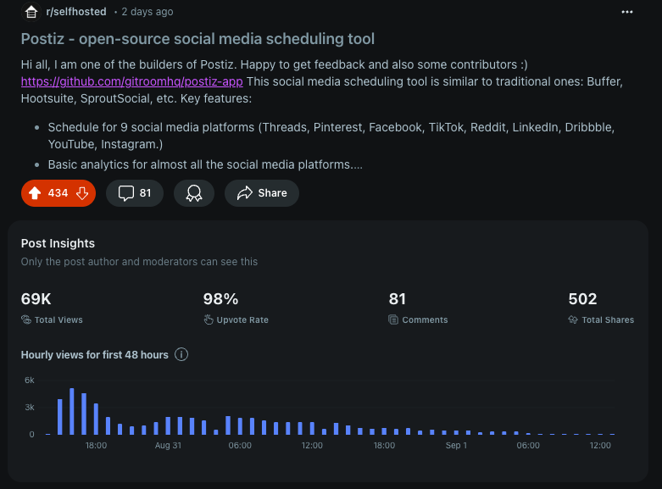The width and height of the screenshot is (662, 489).
Task: Select the Upvote Rate hand icon
Action: [x=209, y=320]
